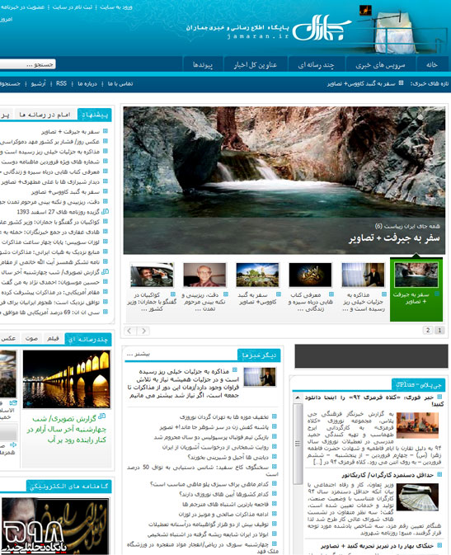Select the صوت multimedia tab

31,339
